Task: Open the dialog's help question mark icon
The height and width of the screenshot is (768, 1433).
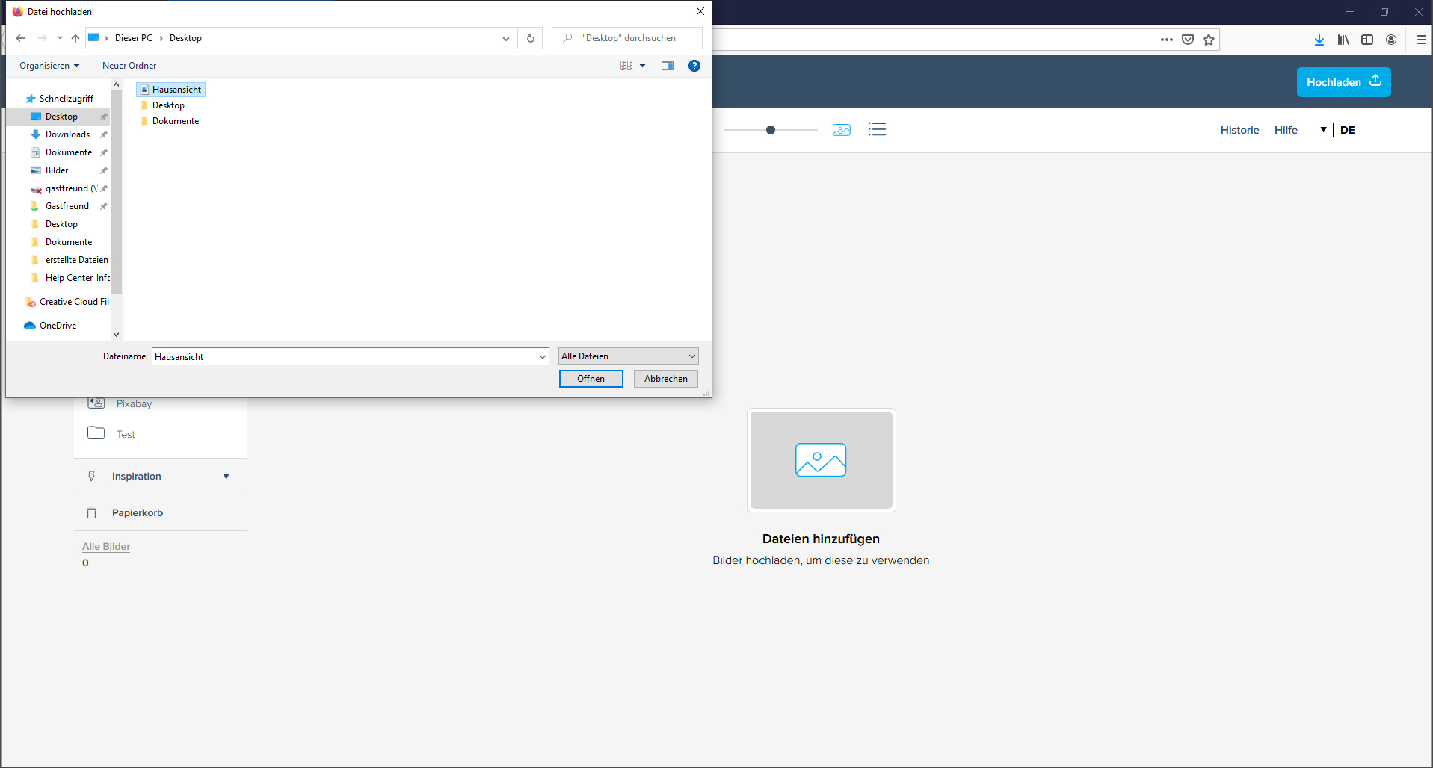Action: pyautogui.click(x=694, y=66)
